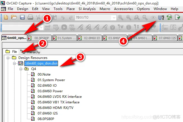Click the Back Annotate green arrows icon
This screenshot has width=183, height=122.
pyautogui.click(x=169, y=18)
